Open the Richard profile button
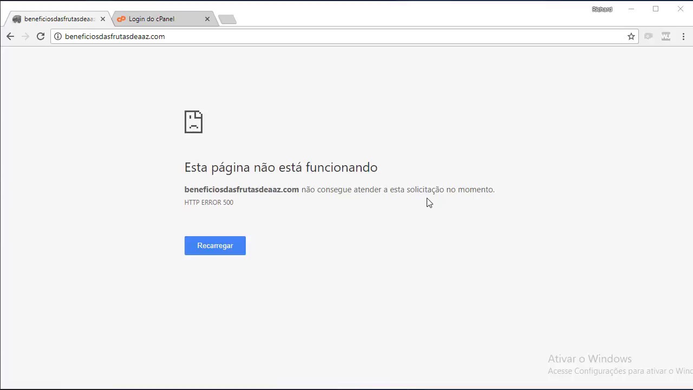 tap(602, 9)
